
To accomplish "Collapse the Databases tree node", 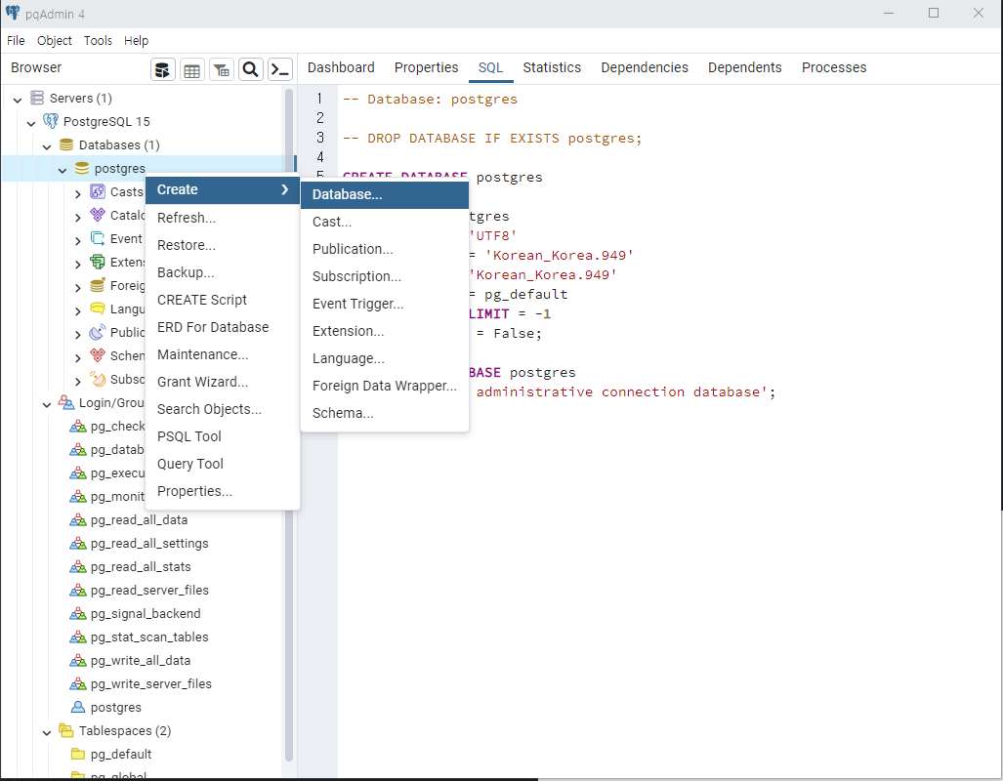I will coord(47,146).
